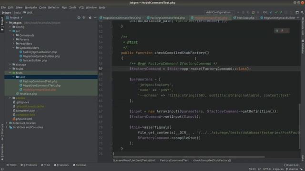Expand External Libraries node
This screenshot has width=305, height=171.
click(7, 123)
